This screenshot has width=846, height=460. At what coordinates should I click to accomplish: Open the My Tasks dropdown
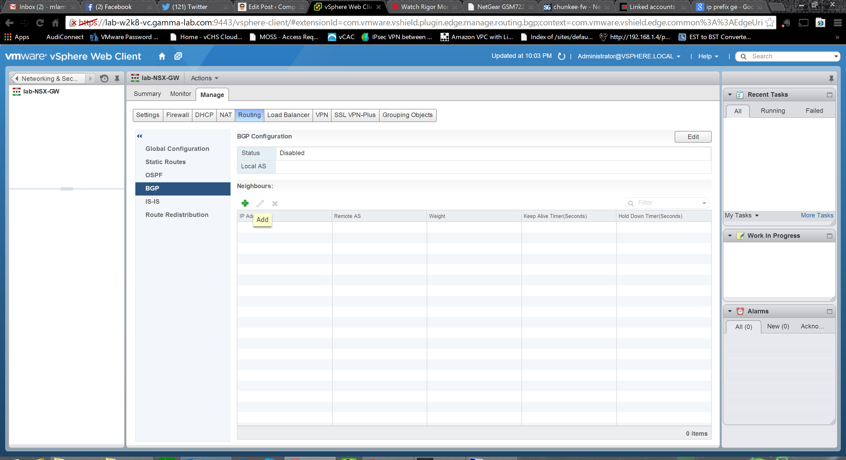pyautogui.click(x=742, y=215)
